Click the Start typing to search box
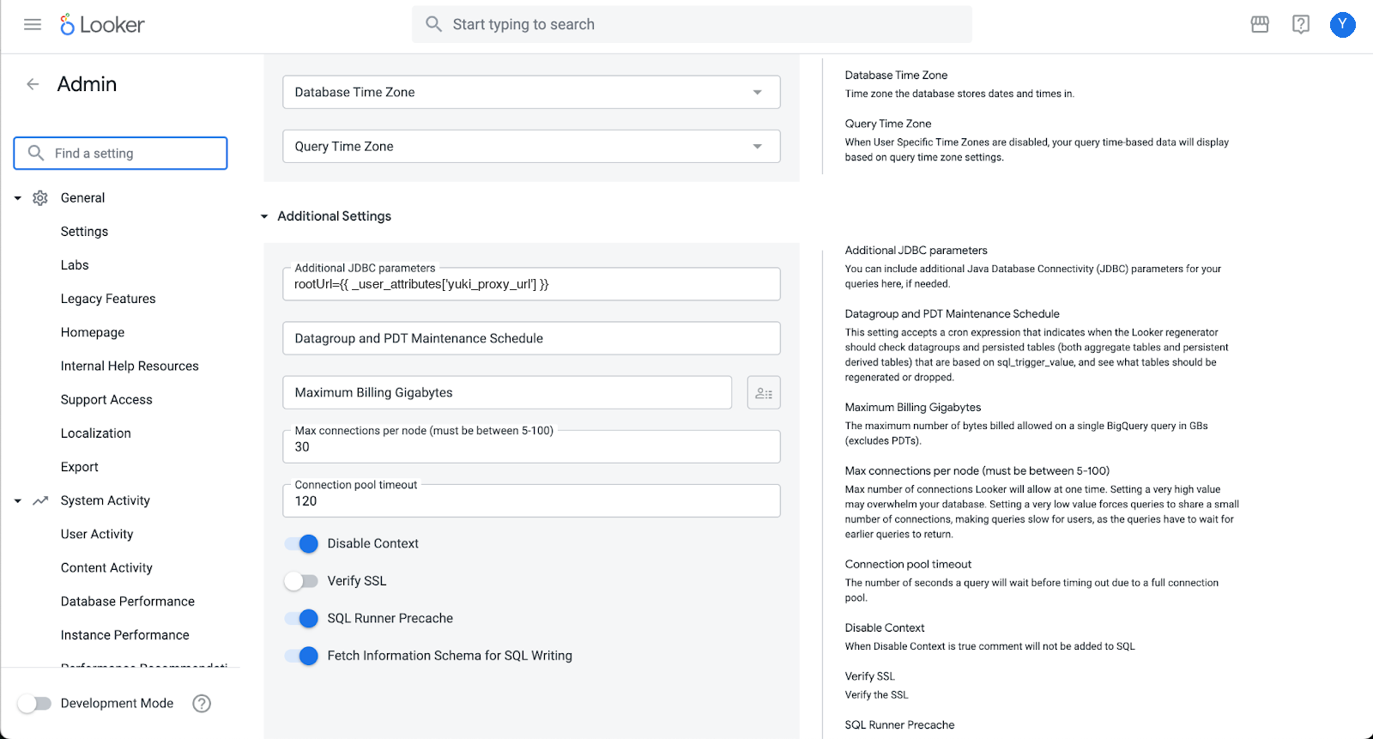This screenshot has height=739, width=1373. (692, 24)
